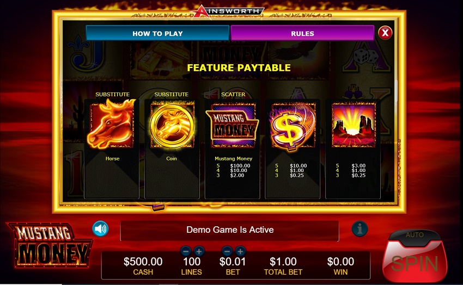This screenshot has width=463, height=285.
Task: Switch to the How To Play tab
Action: pyautogui.click(x=157, y=33)
